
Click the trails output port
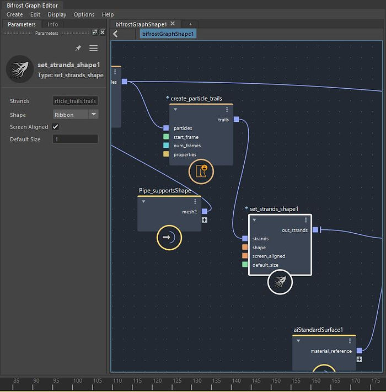click(236, 119)
